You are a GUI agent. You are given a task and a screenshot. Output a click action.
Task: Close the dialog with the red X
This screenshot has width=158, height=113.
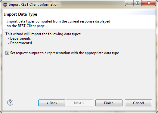[x=149, y=3]
